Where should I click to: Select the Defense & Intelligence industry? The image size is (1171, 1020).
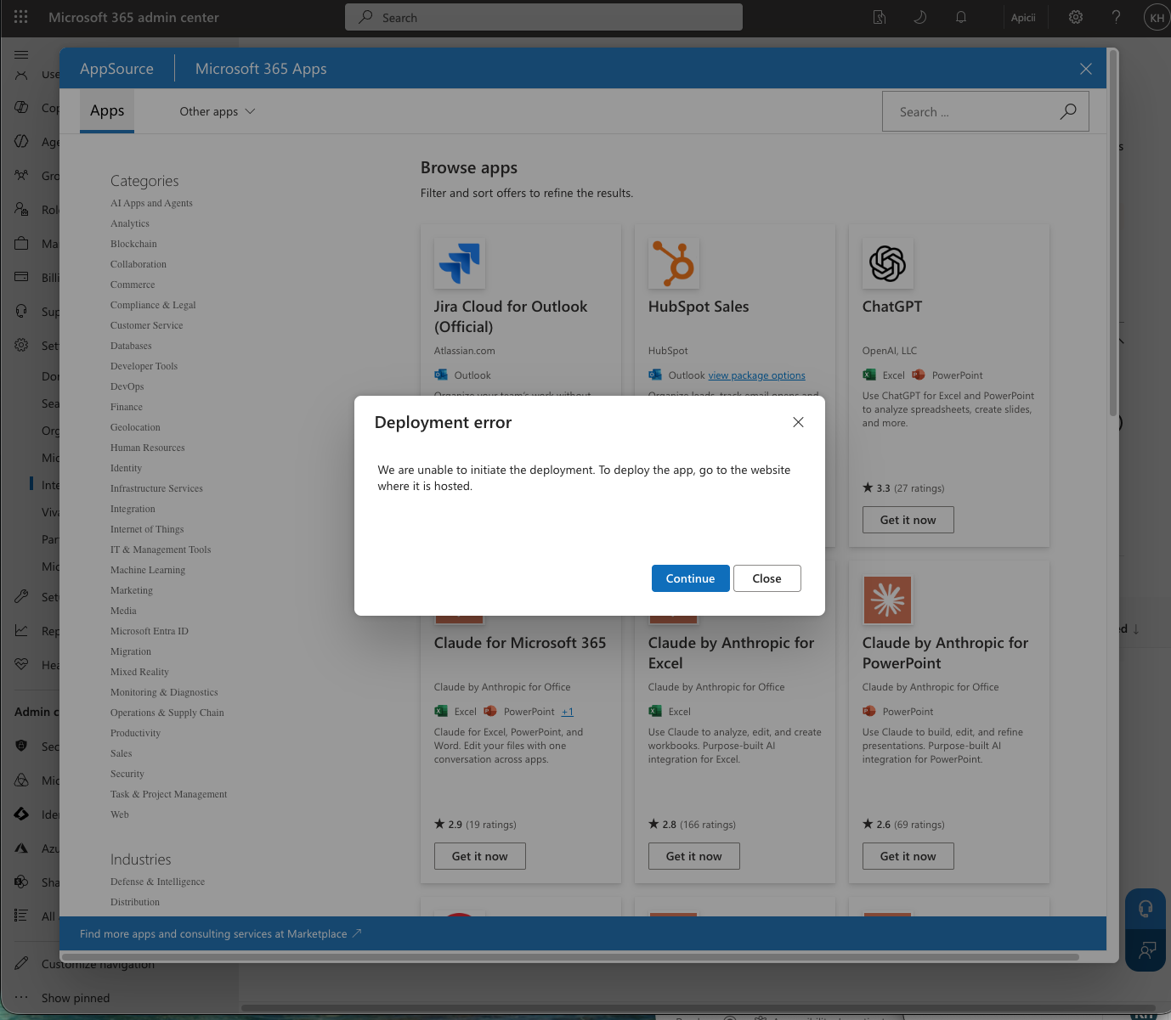pyautogui.click(x=158, y=882)
